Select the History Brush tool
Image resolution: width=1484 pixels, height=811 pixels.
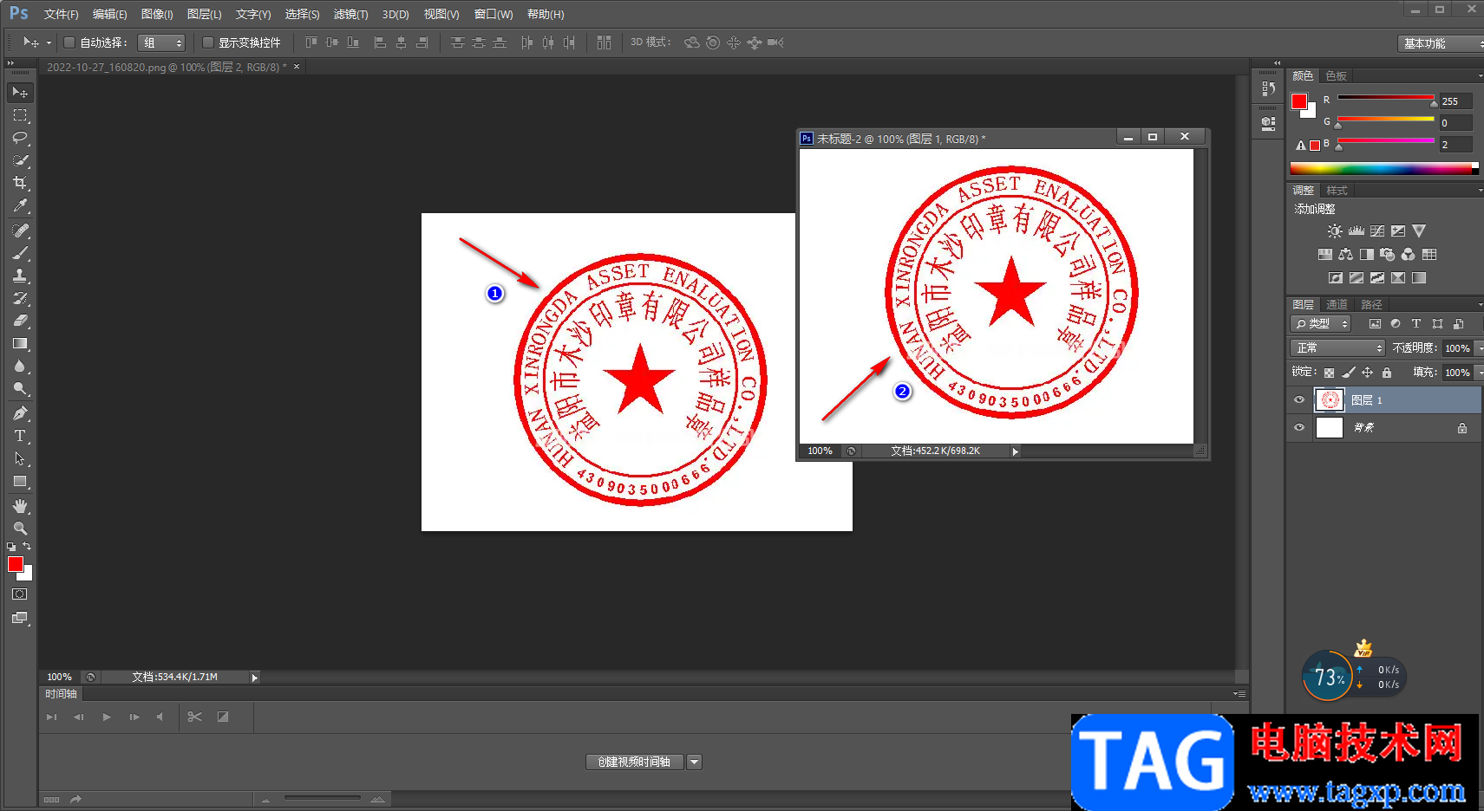tap(20, 298)
